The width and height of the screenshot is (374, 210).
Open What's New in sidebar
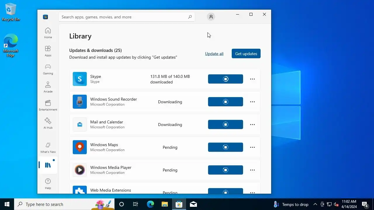click(x=48, y=148)
